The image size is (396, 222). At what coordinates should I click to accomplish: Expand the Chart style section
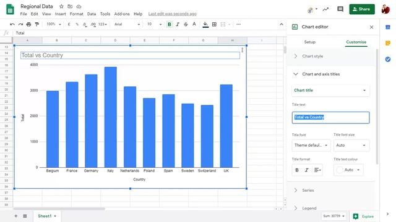click(x=331, y=56)
